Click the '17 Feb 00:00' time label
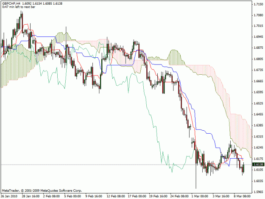The image size is (265, 199). [137, 196]
